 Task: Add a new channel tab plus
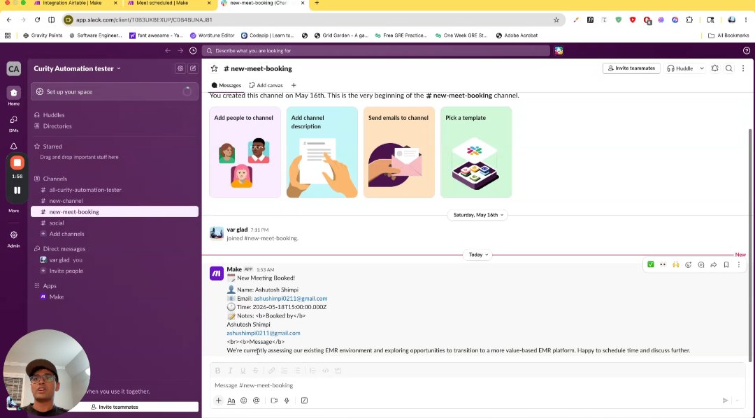[x=294, y=85]
